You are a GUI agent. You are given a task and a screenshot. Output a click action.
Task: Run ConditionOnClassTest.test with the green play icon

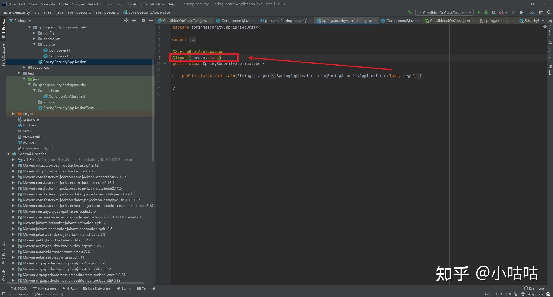coord(479,12)
